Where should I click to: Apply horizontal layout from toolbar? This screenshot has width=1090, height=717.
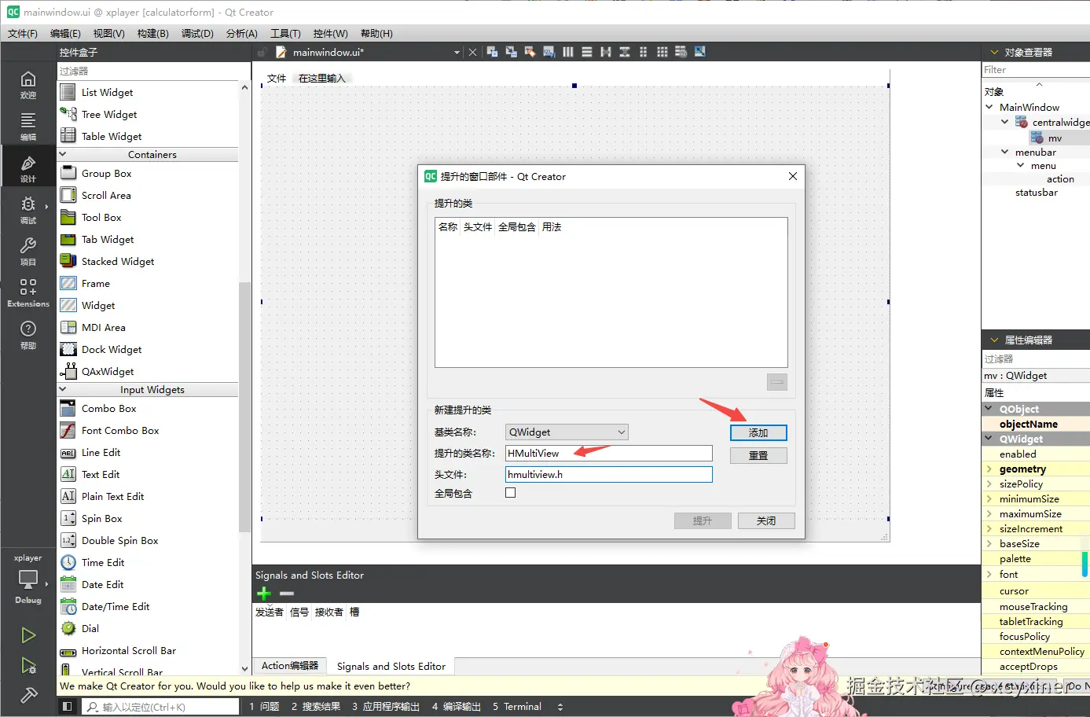568,52
